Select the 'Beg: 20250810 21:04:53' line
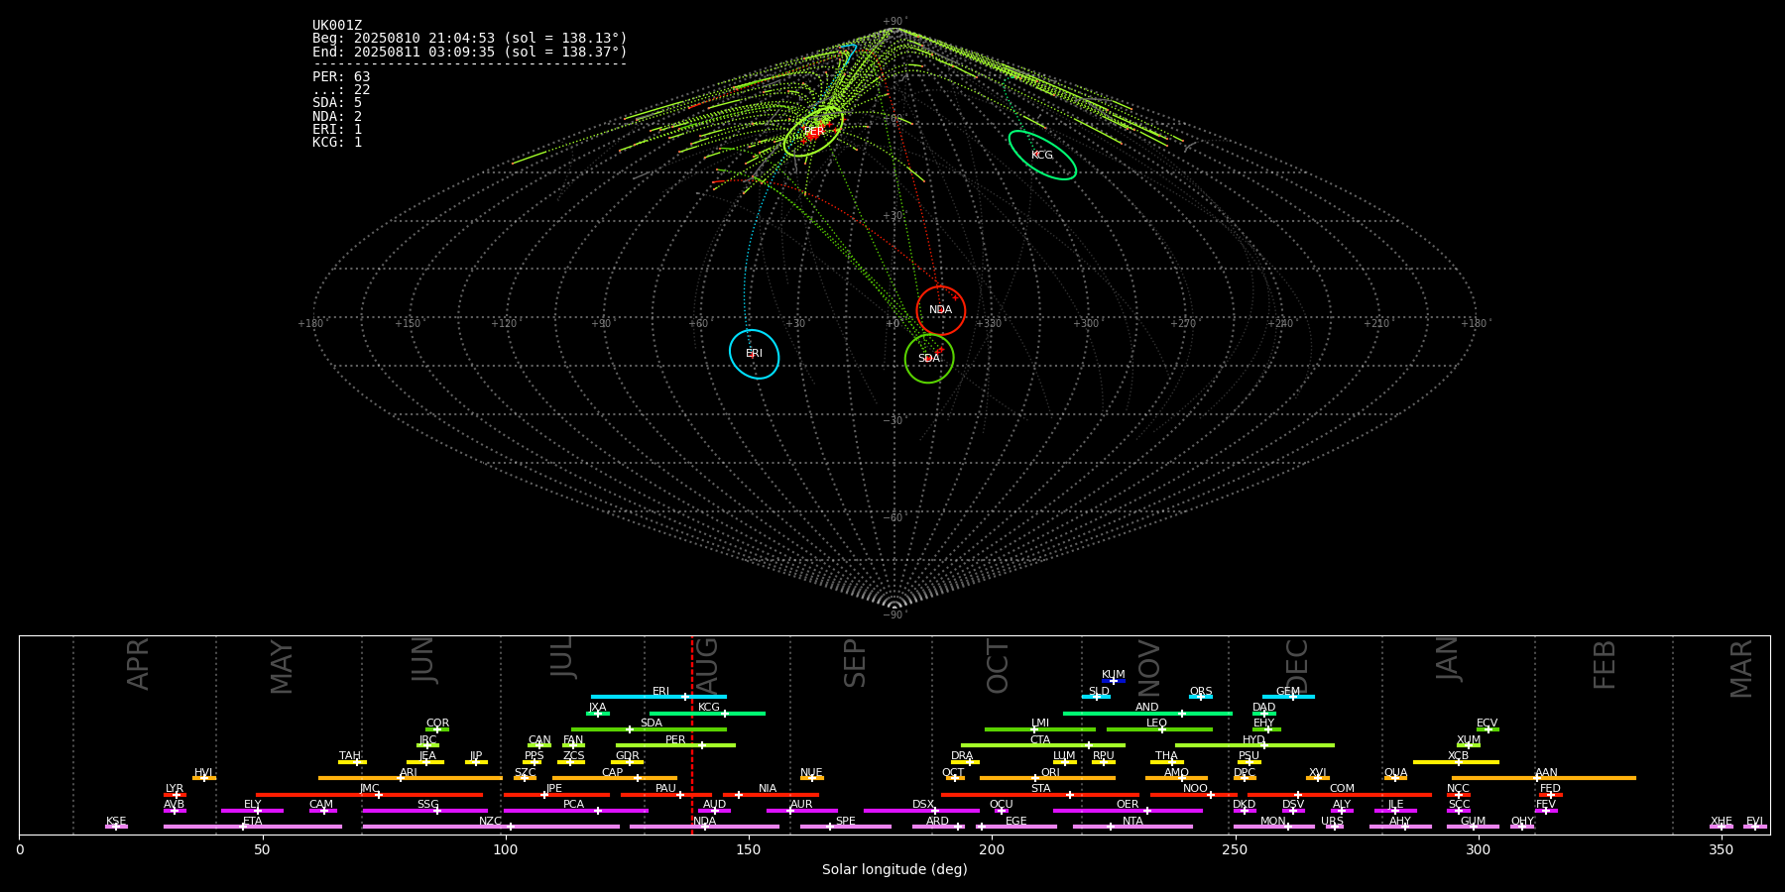Screen dimensions: 1785x892 (x=470, y=39)
